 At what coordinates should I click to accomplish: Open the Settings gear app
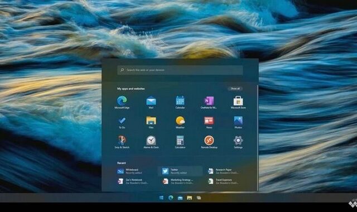click(x=238, y=142)
